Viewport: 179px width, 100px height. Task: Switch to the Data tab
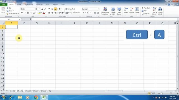[x=48, y=5]
